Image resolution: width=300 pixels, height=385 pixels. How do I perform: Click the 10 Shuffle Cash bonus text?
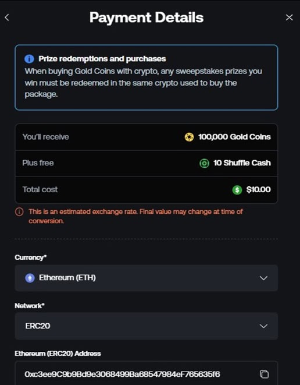242,163
